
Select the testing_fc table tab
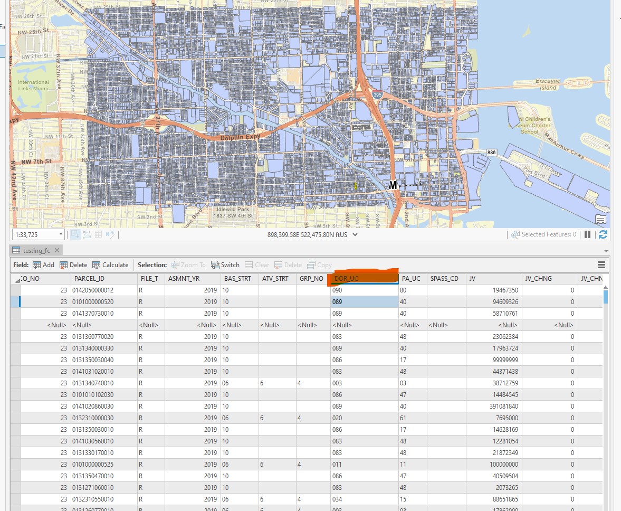click(36, 250)
